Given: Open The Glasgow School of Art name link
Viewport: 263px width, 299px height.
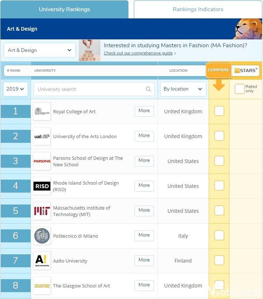Looking at the screenshot, I should pyautogui.click(x=81, y=286).
